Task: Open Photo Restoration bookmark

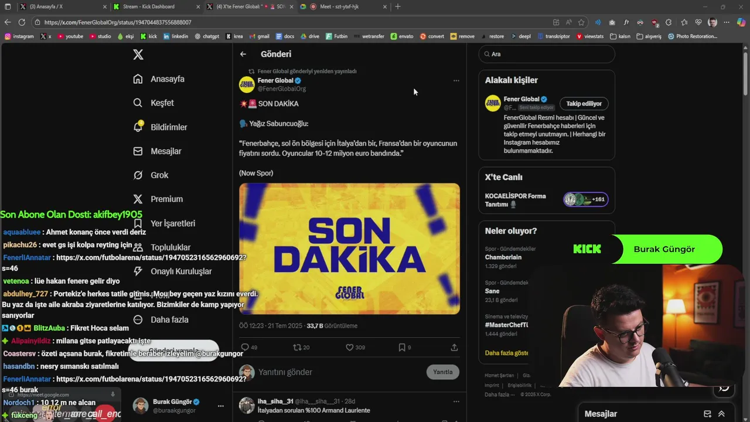Action: click(x=692, y=36)
